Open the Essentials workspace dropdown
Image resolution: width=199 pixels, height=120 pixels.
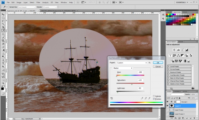tap(182, 2)
